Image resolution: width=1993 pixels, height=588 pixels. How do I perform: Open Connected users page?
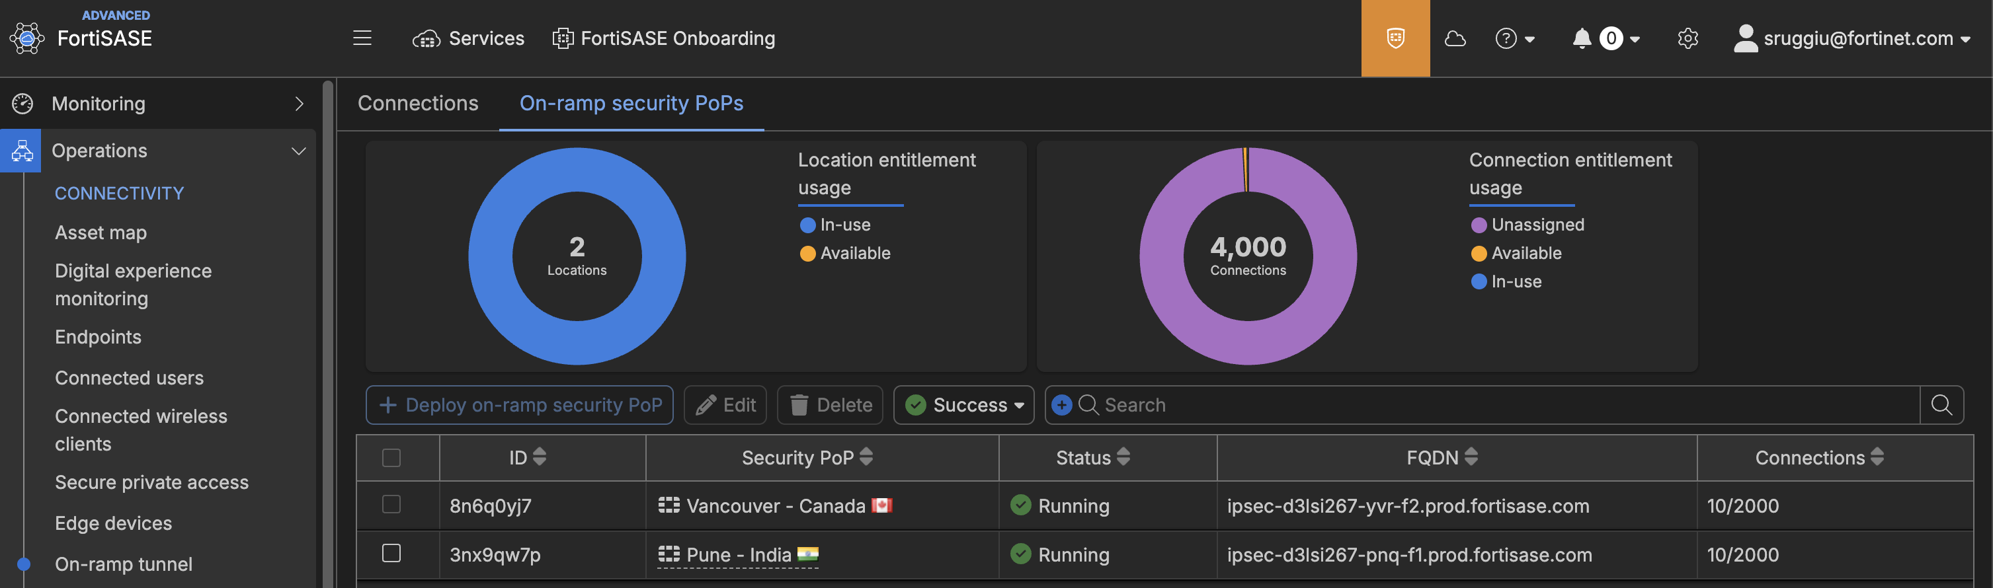pyautogui.click(x=129, y=378)
